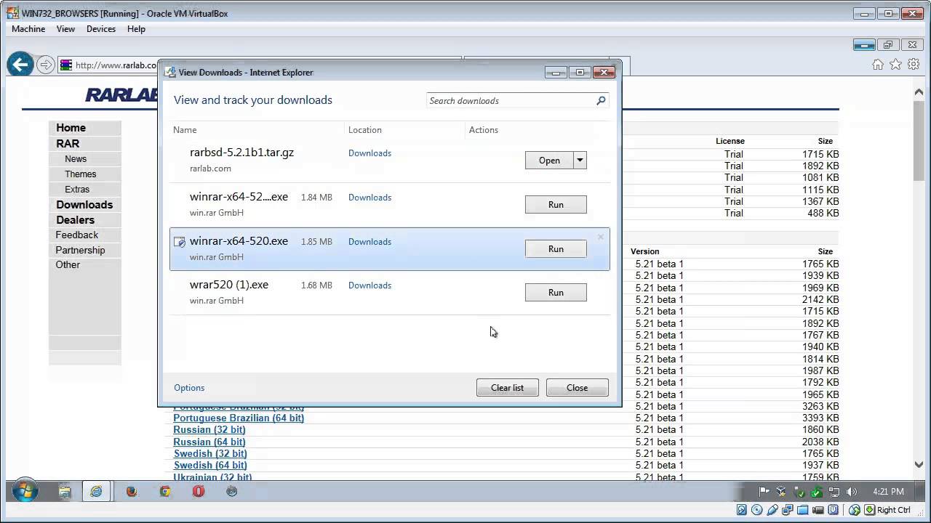The width and height of the screenshot is (931, 523).
Task: Open the VirtualBox Machine menu
Action: click(x=28, y=29)
